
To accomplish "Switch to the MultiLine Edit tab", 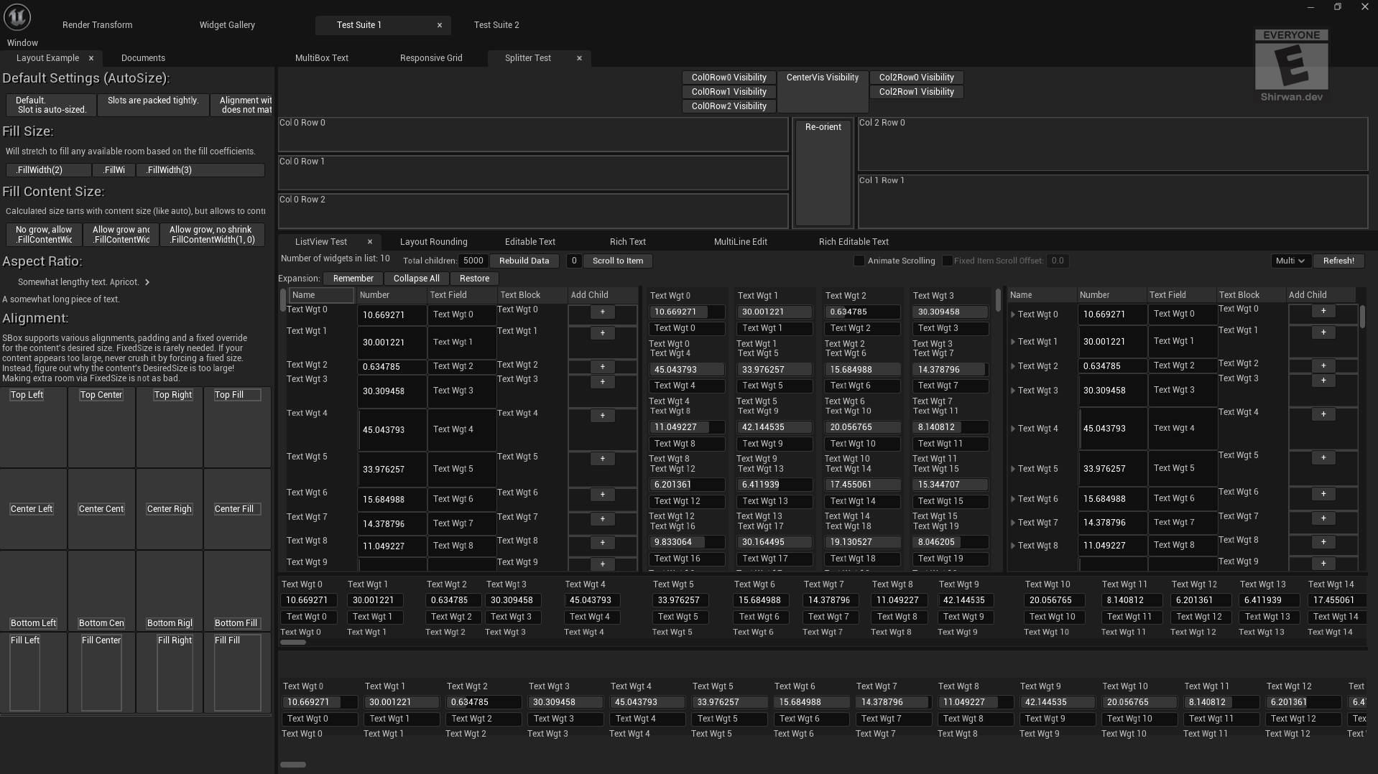I will pos(740,242).
